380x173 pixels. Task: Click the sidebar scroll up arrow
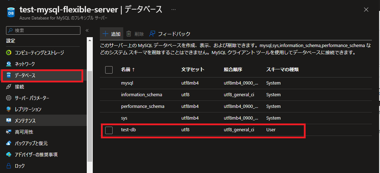click(x=90, y=40)
